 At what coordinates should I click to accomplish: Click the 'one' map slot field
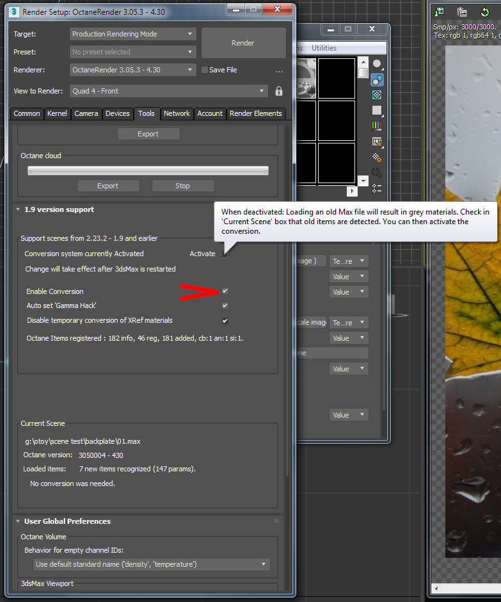pyautogui.click(x=332, y=354)
